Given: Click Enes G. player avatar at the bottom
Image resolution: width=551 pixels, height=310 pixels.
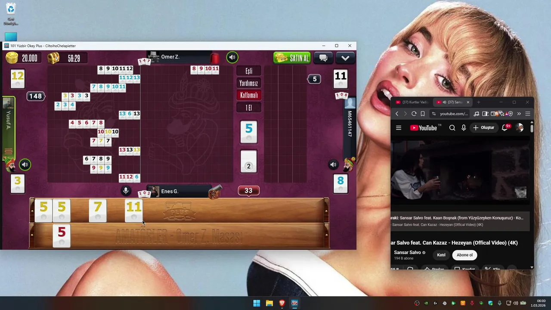Looking at the screenshot, I should tap(154, 192).
